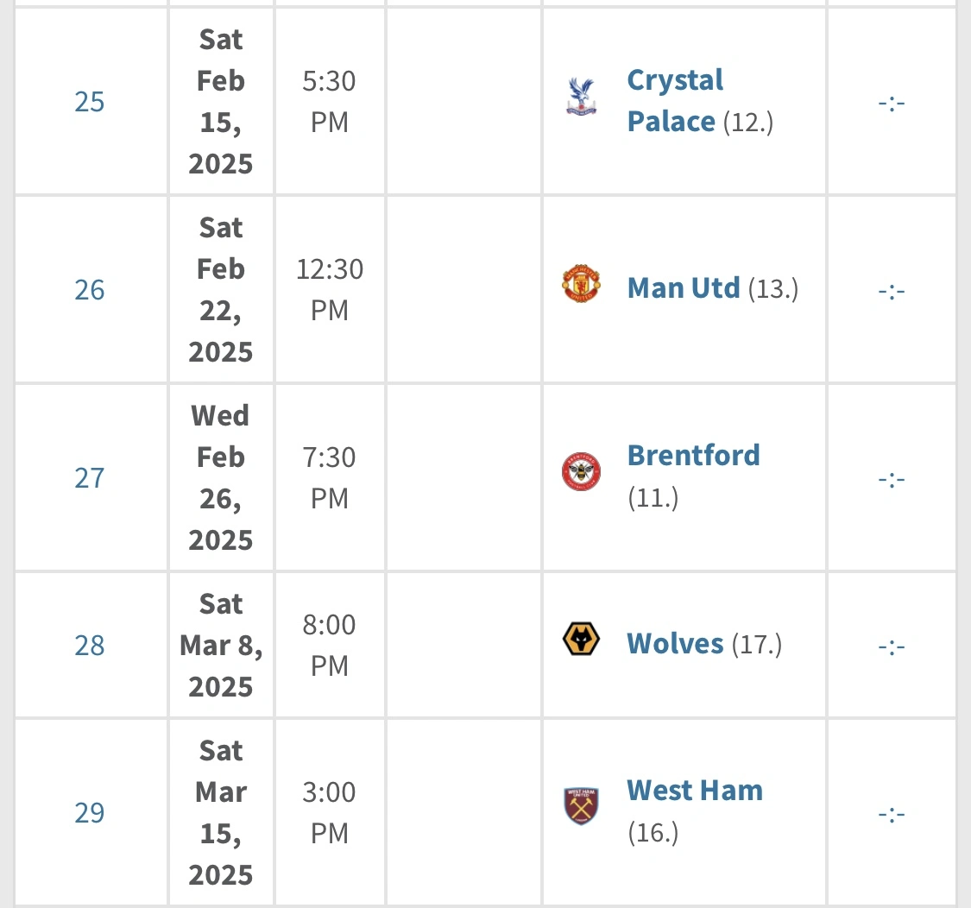Viewport: 971px width, 908px height.
Task: Open matchday 27 link
Action: tap(90, 477)
